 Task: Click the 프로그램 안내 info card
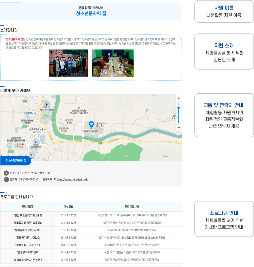point(224,219)
